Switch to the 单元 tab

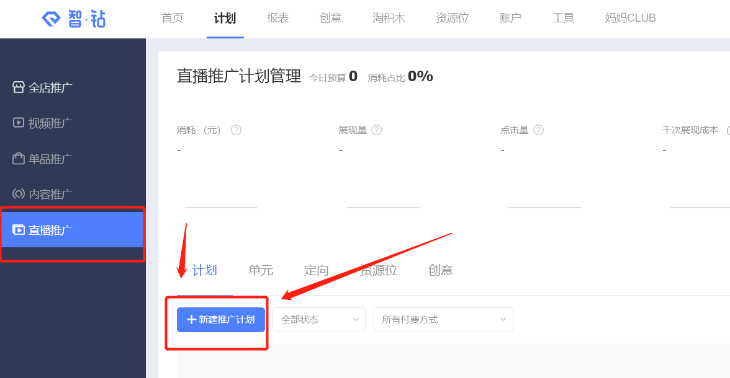(261, 270)
